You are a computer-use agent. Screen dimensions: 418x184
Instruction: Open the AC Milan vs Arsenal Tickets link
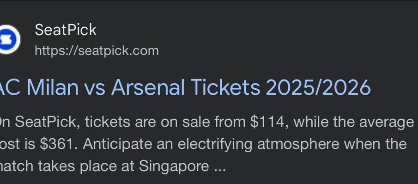(185, 87)
